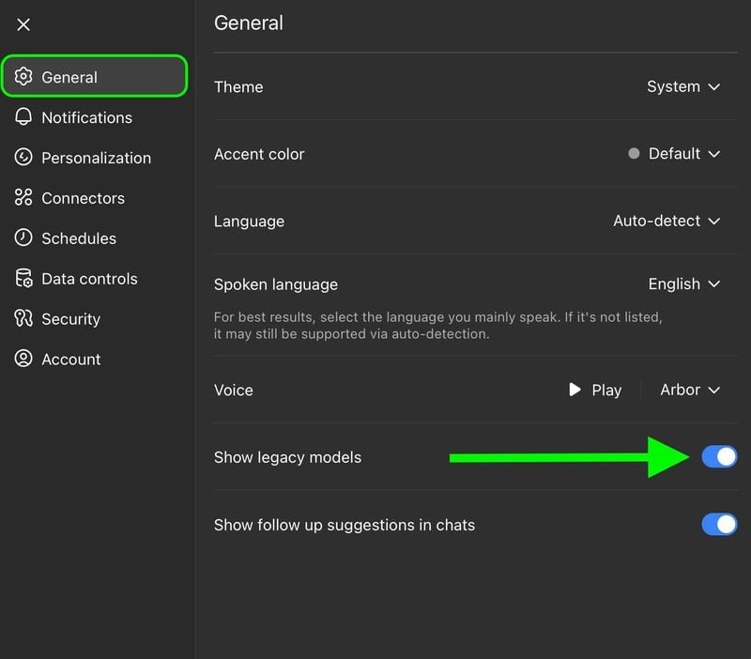Close the settings panel with X
This screenshot has height=659, width=751.
tap(23, 24)
